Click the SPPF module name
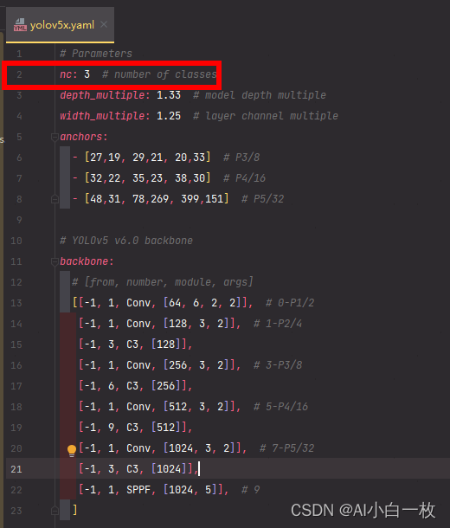Image resolution: width=450 pixels, height=528 pixels. pos(138,490)
